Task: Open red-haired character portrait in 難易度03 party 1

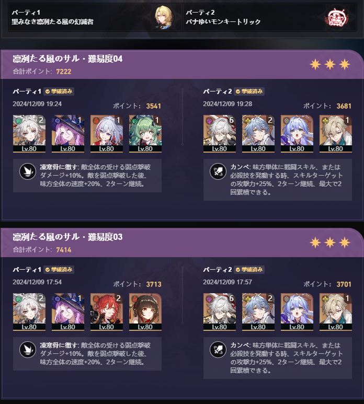Action: [x=107, y=312]
